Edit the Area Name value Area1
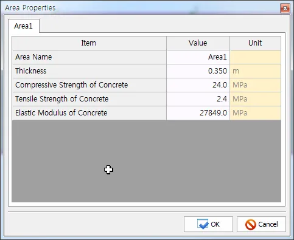This screenshot has height=240, width=294. pos(198,57)
